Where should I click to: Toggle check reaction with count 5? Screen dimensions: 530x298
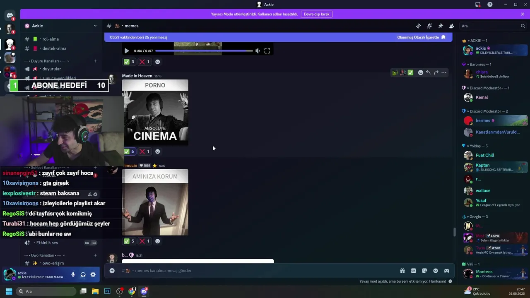[129, 241]
